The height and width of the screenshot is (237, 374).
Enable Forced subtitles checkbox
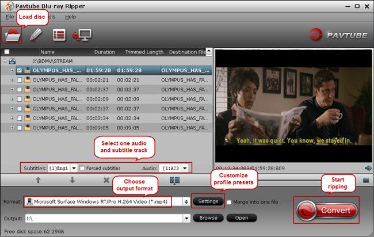click(x=81, y=168)
